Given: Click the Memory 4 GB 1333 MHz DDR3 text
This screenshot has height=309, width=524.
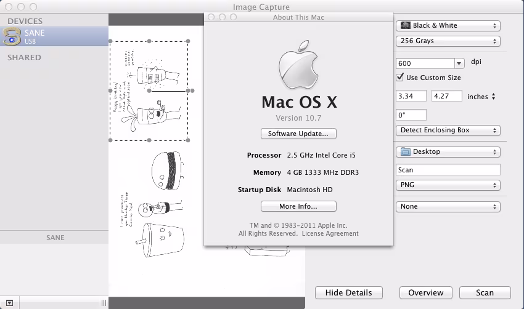Looking at the screenshot, I should 306,172.
